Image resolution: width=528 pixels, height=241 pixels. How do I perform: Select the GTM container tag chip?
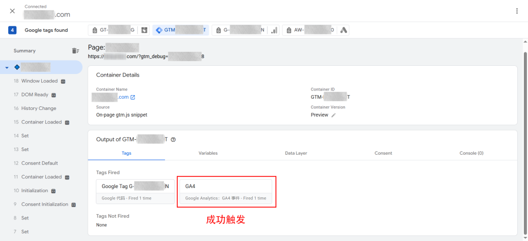point(181,30)
